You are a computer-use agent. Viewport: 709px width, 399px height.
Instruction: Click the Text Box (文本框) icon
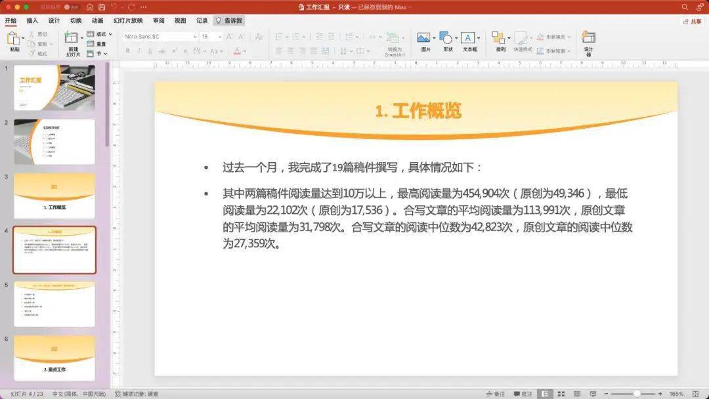468,37
